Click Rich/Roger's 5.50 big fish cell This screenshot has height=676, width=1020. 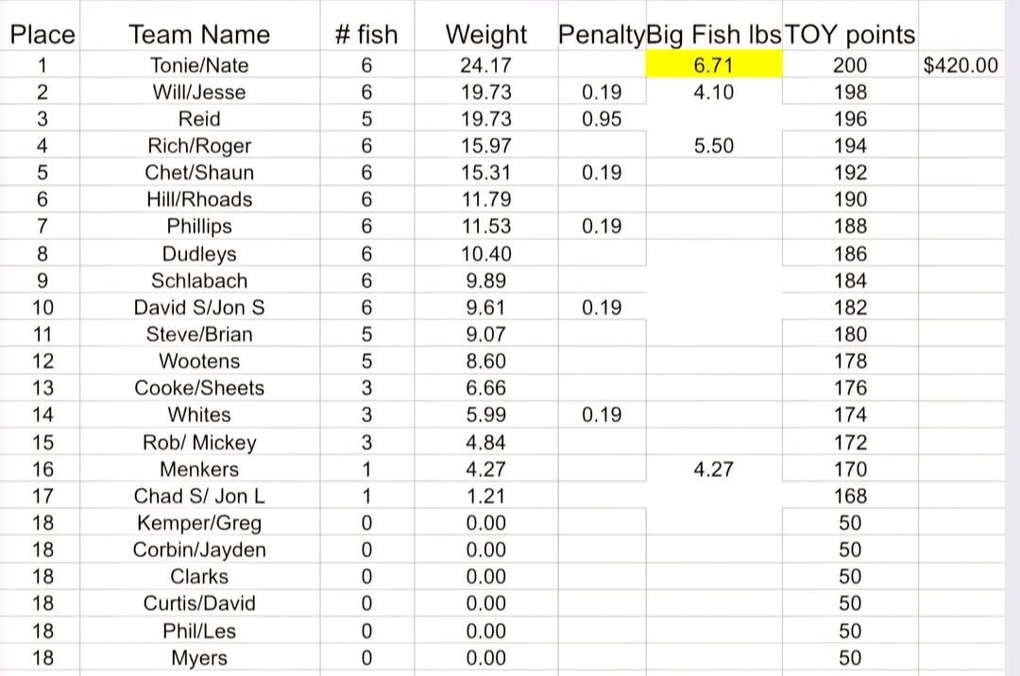[x=713, y=146]
